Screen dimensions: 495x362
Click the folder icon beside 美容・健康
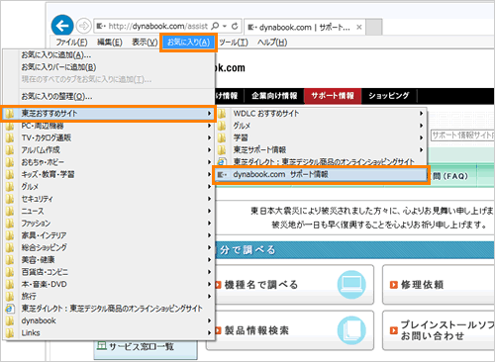pos(10,260)
